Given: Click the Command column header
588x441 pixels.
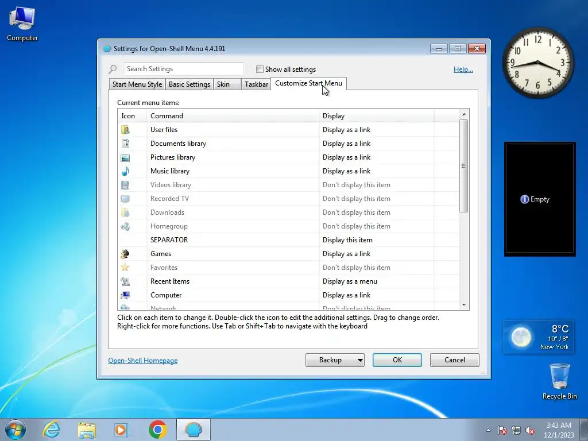Looking at the screenshot, I should (x=233, y=116).
